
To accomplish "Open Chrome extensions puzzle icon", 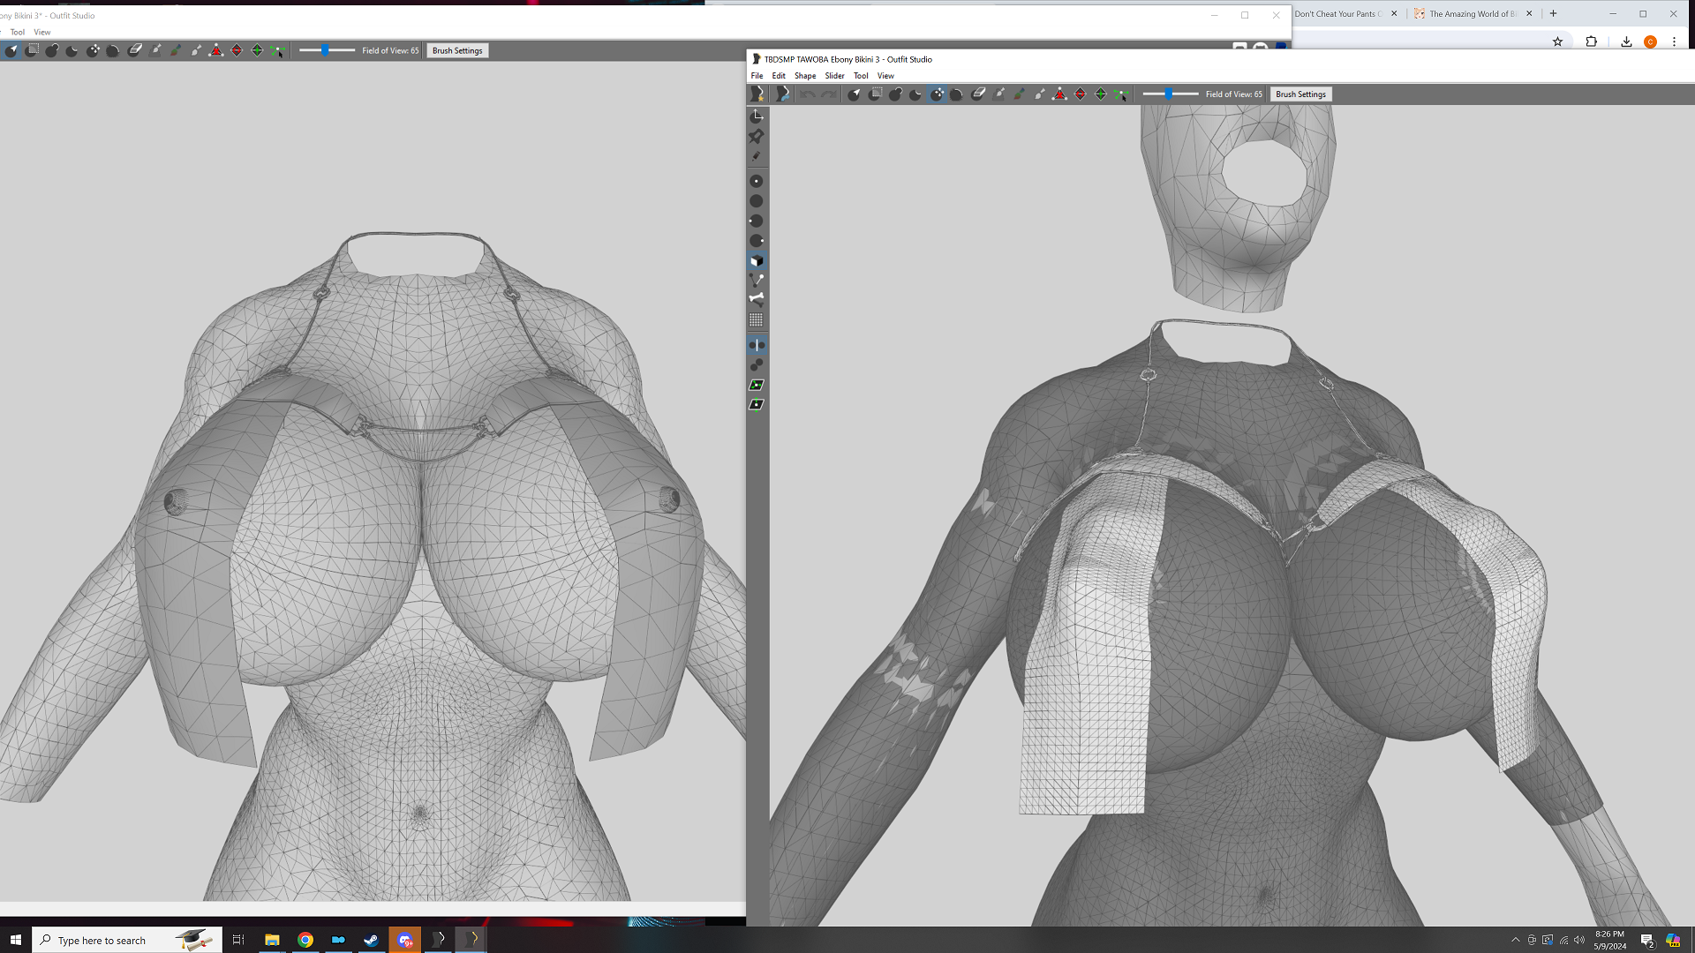I will (x=1592, y=41).
